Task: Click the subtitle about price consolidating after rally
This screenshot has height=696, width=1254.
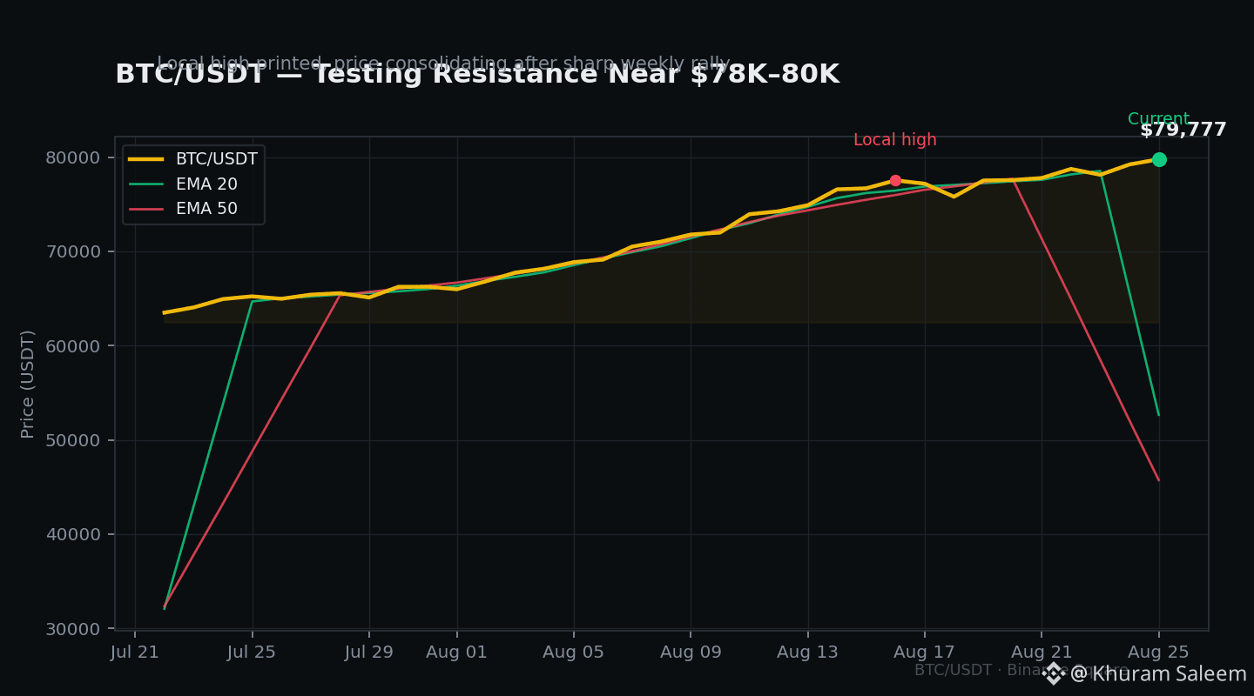Action: tap(443, 64)
